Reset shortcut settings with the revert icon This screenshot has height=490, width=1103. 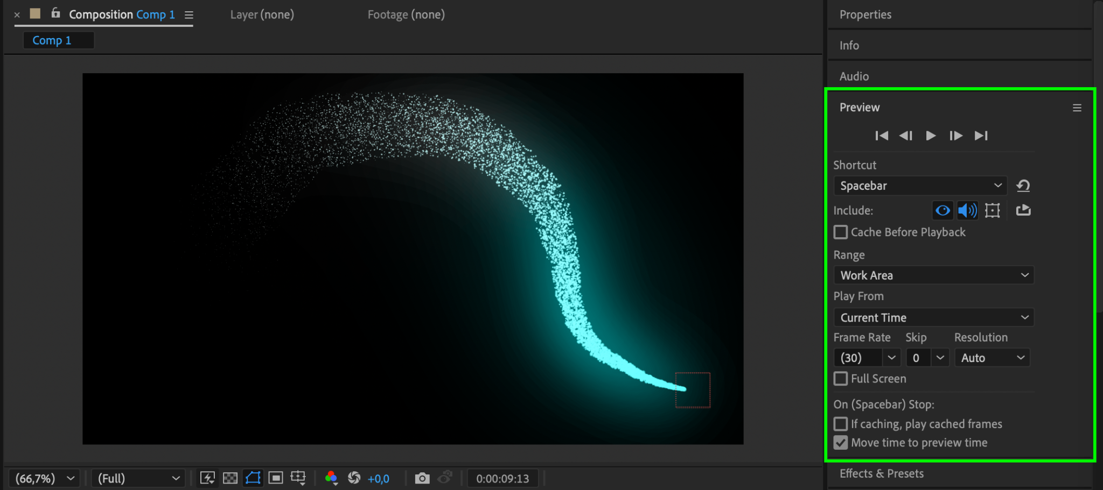(x=1023, y=186)
